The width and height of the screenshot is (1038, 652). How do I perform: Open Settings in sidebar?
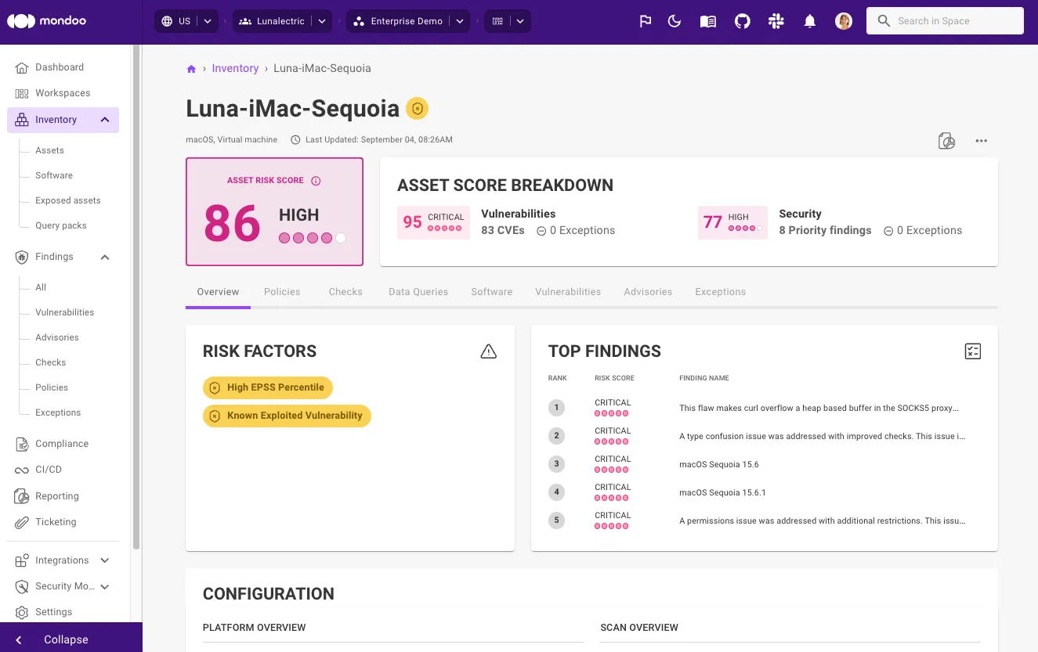tap(53, 612)
